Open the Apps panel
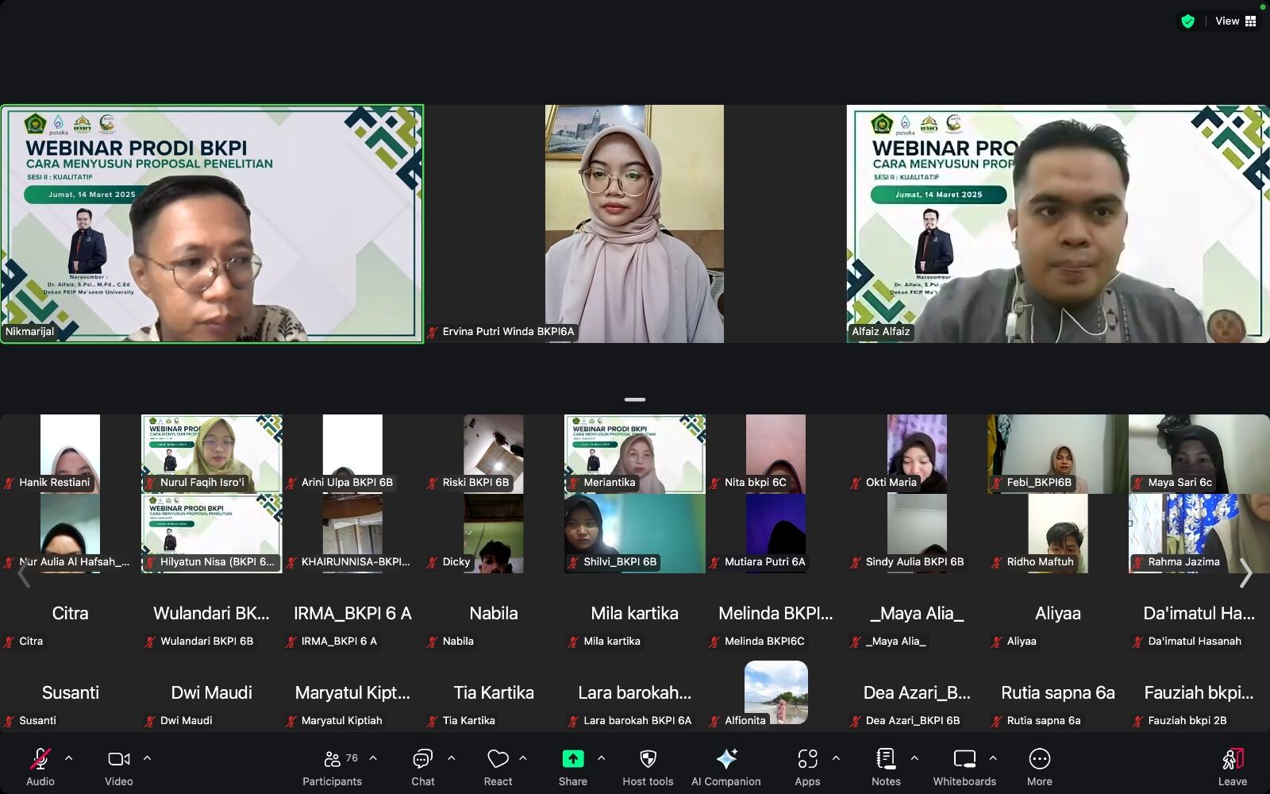Viewport: 1270px width, 794px height. click(806, 765)
